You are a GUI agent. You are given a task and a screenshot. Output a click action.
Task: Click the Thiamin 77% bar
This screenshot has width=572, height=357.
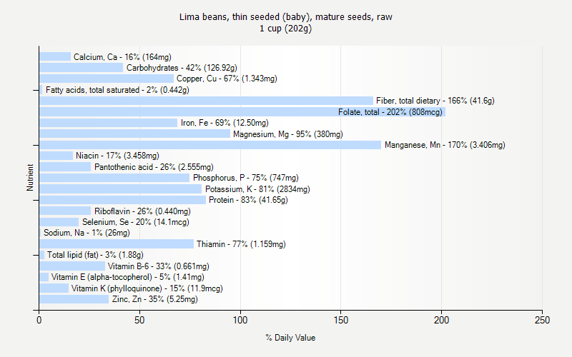click(117, 243)
